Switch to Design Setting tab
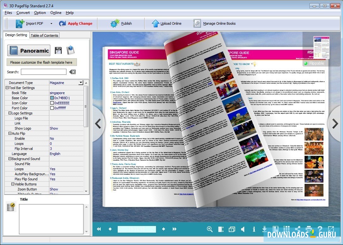The width and height of the screenshot is (343, 245). pyautogui.click(x=16, y=35)
